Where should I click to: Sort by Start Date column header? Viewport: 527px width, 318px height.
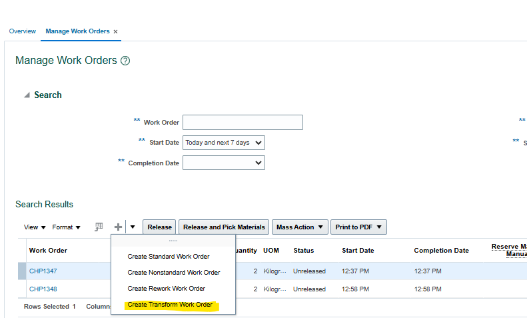[x=358, y=251]
